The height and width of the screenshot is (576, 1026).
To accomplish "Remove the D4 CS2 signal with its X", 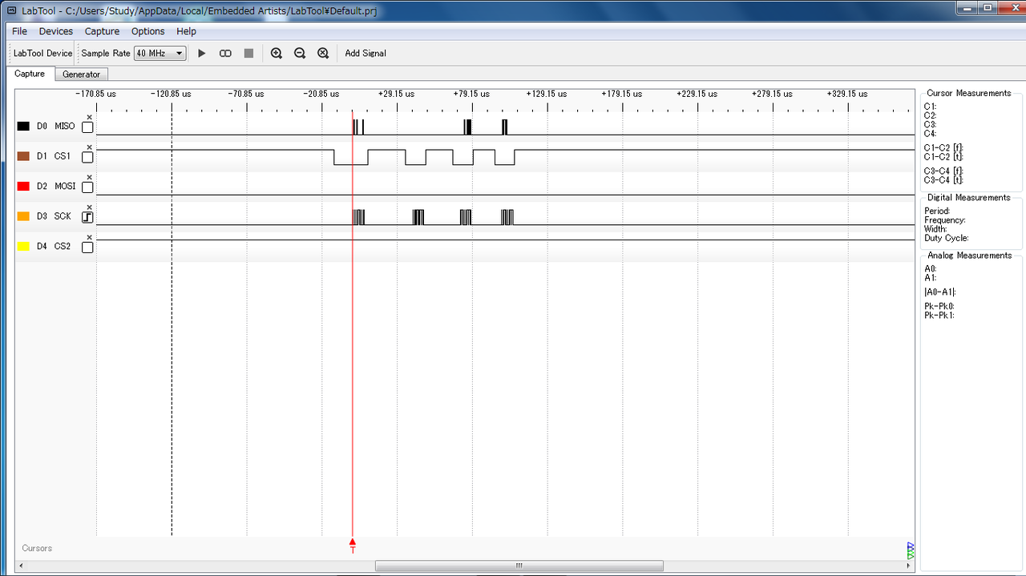I will (89, 237).
